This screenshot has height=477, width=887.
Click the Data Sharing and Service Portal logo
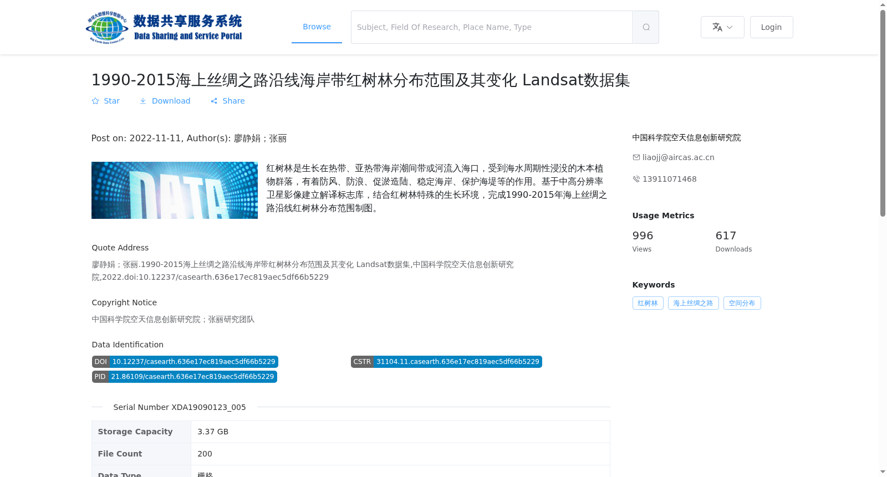click(x=164, y=27)
